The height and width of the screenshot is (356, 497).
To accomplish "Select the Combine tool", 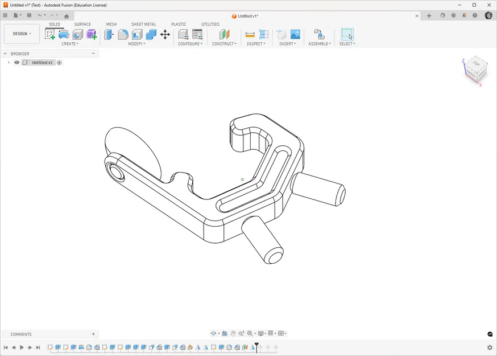I will click(151, 34).
